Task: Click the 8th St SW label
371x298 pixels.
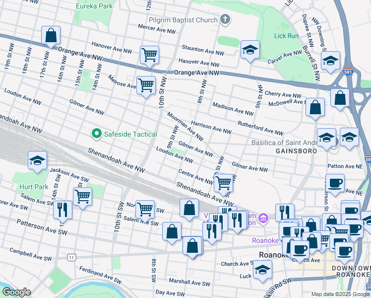Action: click(154, 271)
